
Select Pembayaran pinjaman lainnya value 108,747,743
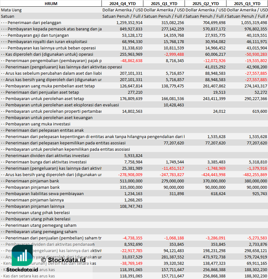pos(131,206)
